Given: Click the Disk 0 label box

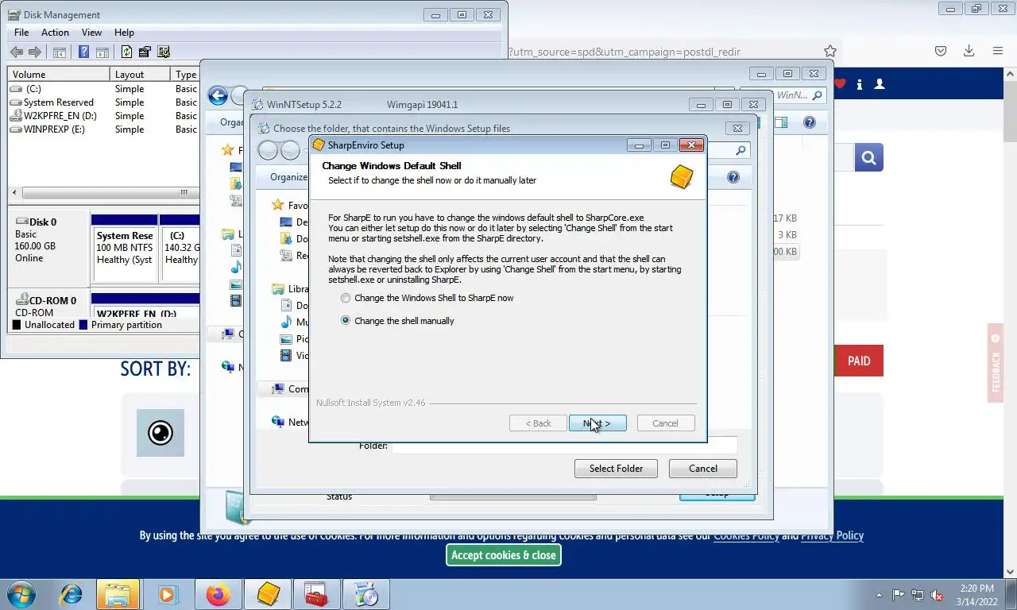Looking at the screenshot, I should click(49, 248).
